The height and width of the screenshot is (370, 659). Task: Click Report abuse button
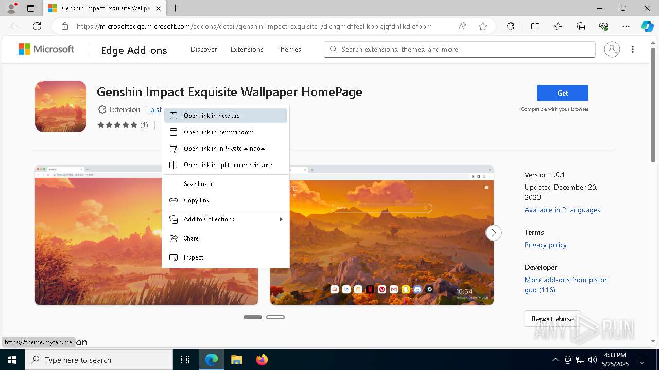point(552,319)
